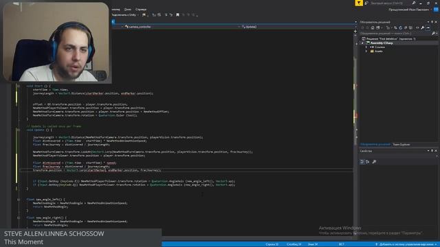This screenshot has width=440, height=247.
Task: Click the increase indent toolbar icon
Action: click(x=159, y=15)
